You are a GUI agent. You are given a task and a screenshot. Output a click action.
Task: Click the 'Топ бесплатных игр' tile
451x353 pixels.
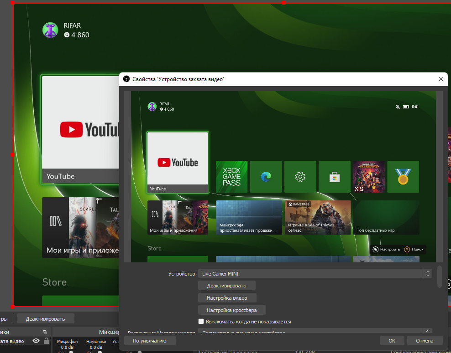[386, 218]
